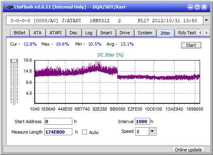Select the Interval input box
Image resolution: width=213 pixels, height=155 pixels.
tap(142, 121)
